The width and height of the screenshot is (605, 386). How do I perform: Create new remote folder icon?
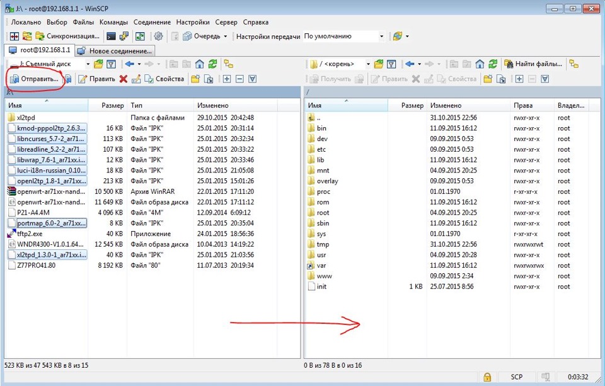pyautogui.click(x=488, y=79)
